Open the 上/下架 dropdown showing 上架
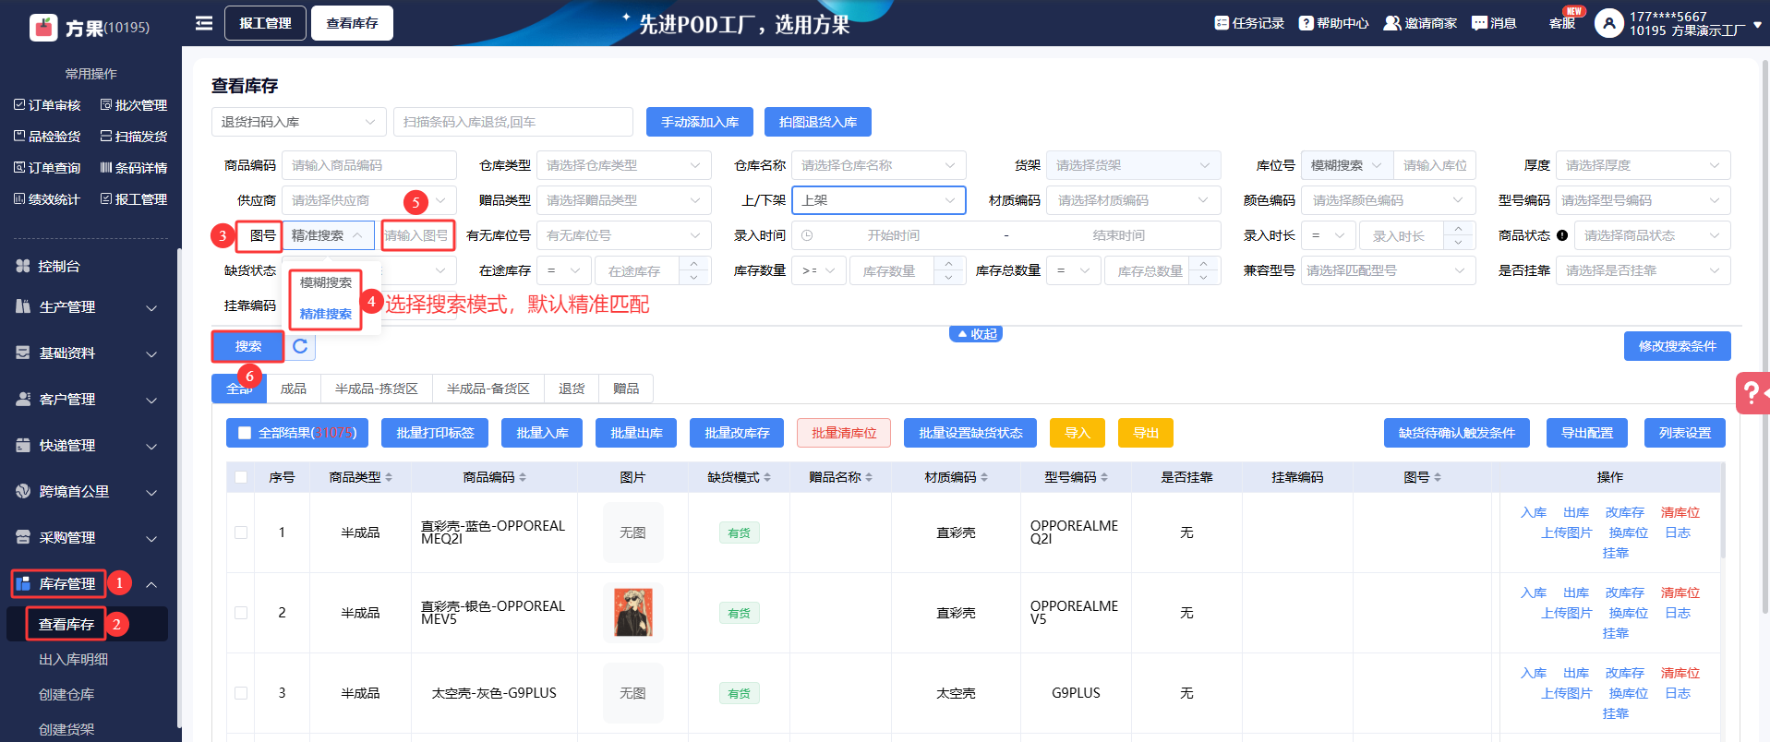Screen dimensions: 1770x742 878,200
